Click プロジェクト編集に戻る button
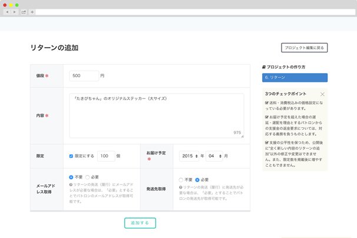The width and height of the screenshot is (357, 238). pos(303,48)
